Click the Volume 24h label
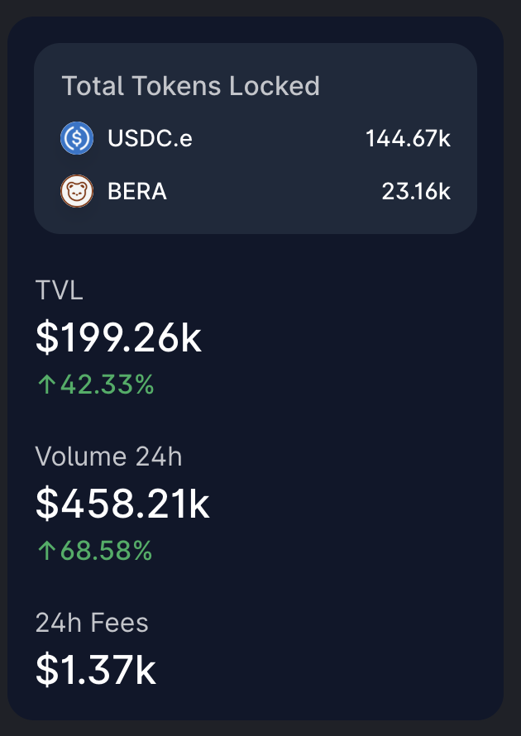The width and height of the screenshot is (521, 736). pos(108,456)
